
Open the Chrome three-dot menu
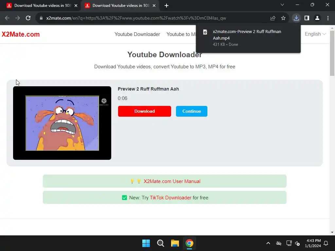[x=328, y=18]
